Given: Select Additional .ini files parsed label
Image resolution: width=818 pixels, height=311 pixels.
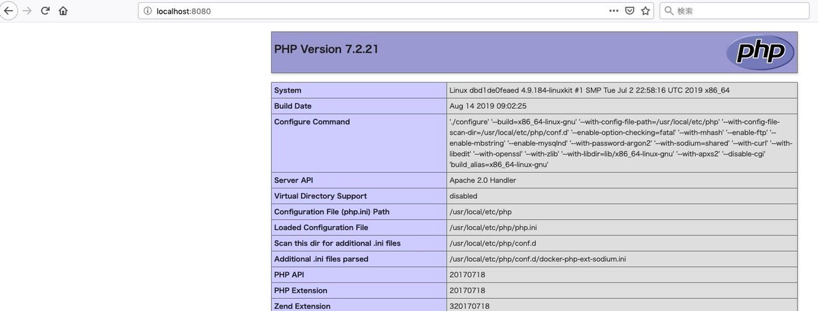Looking at the screenshot, I should point(321,259).
